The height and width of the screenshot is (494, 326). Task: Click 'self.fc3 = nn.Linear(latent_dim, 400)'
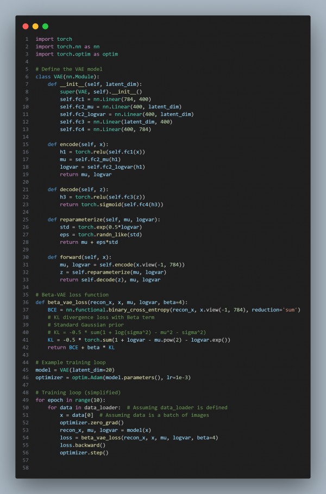coord(116,122)
